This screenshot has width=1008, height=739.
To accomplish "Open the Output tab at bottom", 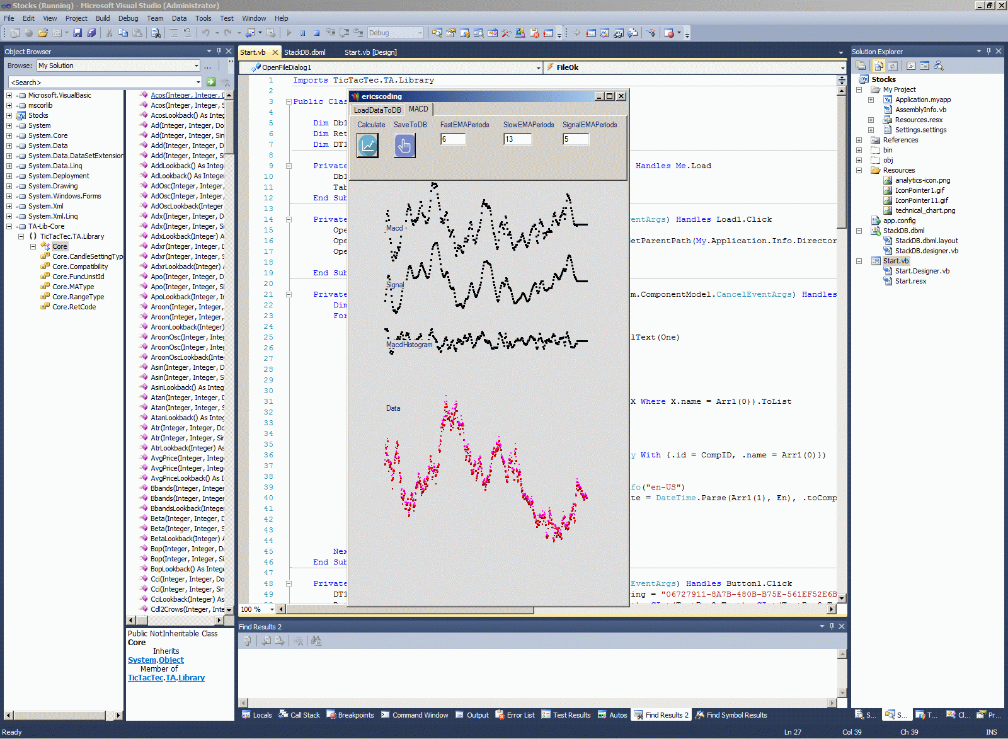I will point(472,715).
